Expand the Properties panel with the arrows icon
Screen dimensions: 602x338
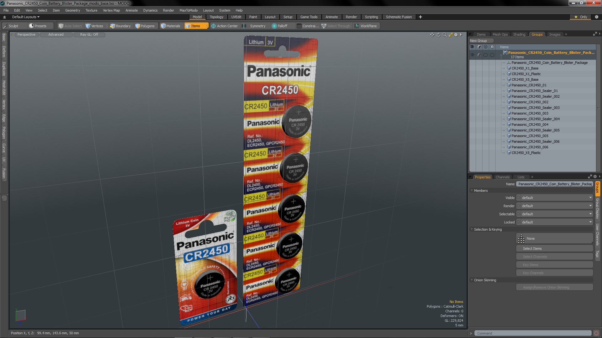tap(590, 177)
